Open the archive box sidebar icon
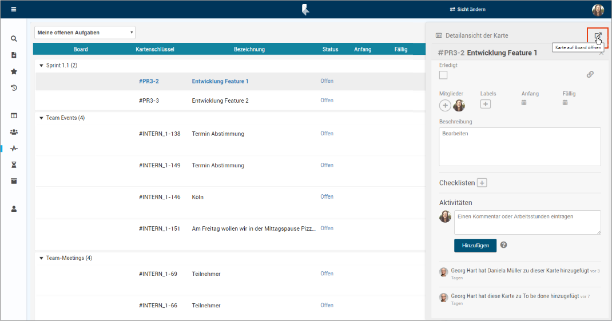The height and width of the screenshot is (321, 612). [14, 181]
